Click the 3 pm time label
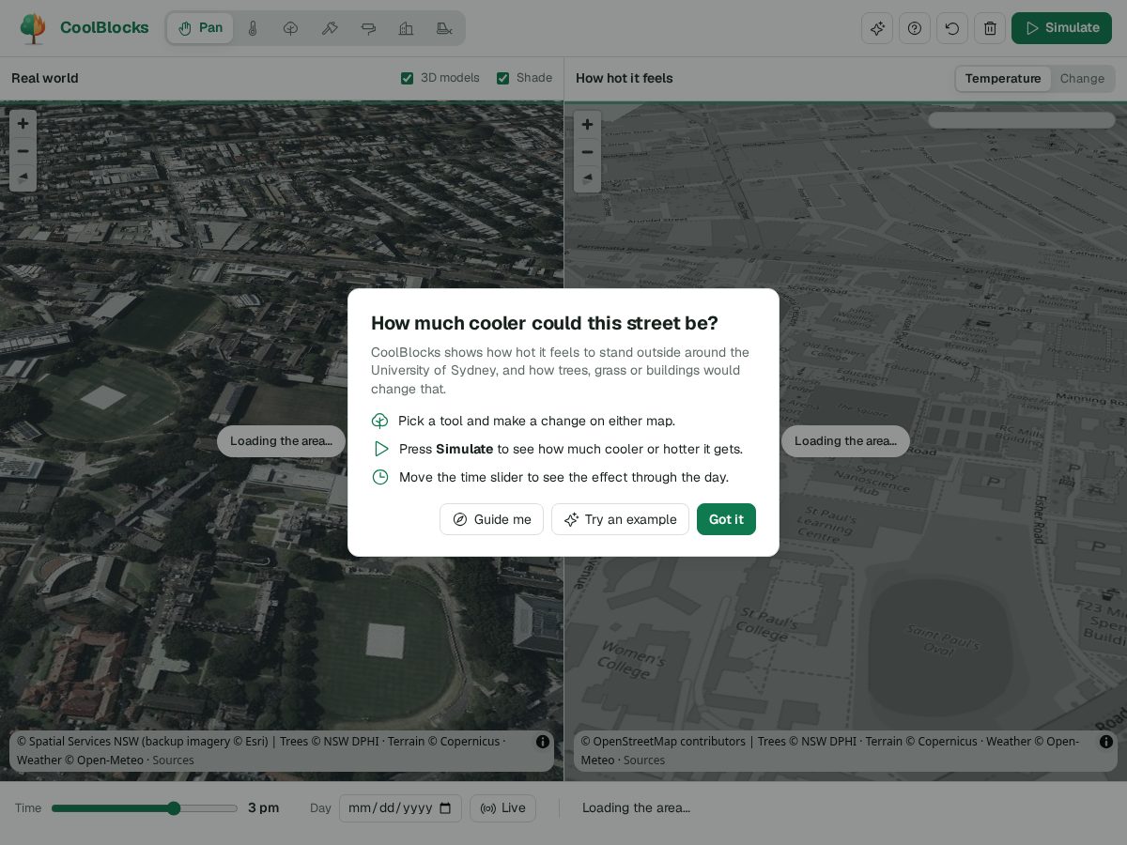The width and height of the screenshot is (1127, 845). [x=264, y=808]
